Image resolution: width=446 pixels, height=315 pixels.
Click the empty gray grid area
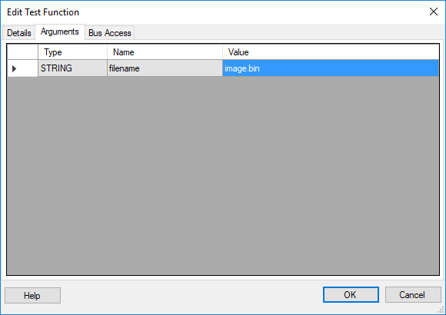pyautogui.click(x=223, y=175)
